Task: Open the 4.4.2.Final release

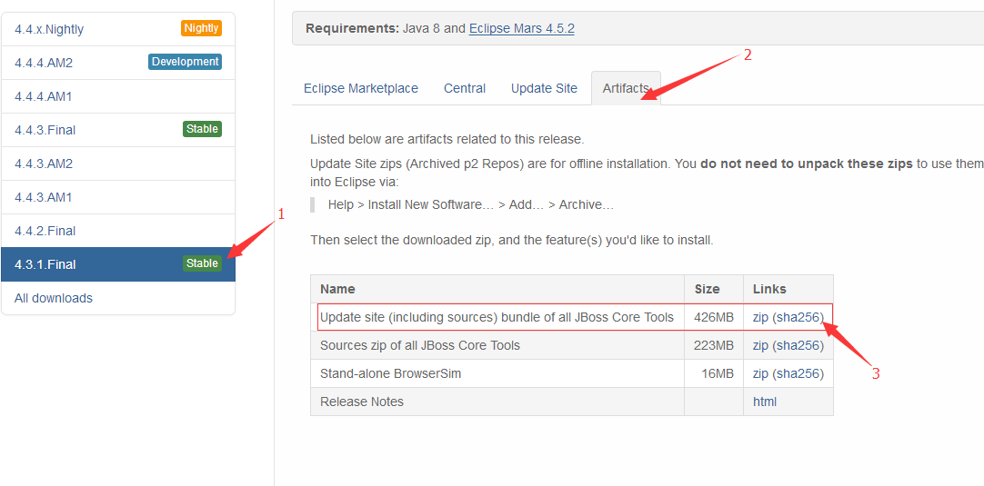Action: 118,231
